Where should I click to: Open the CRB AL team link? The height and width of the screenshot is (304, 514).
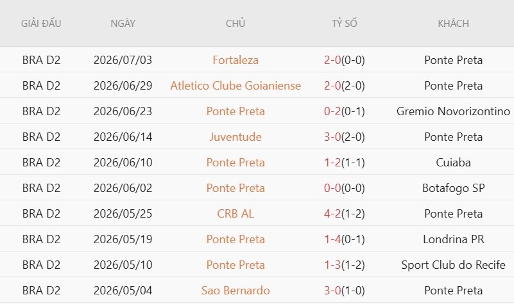click(236, 214)
